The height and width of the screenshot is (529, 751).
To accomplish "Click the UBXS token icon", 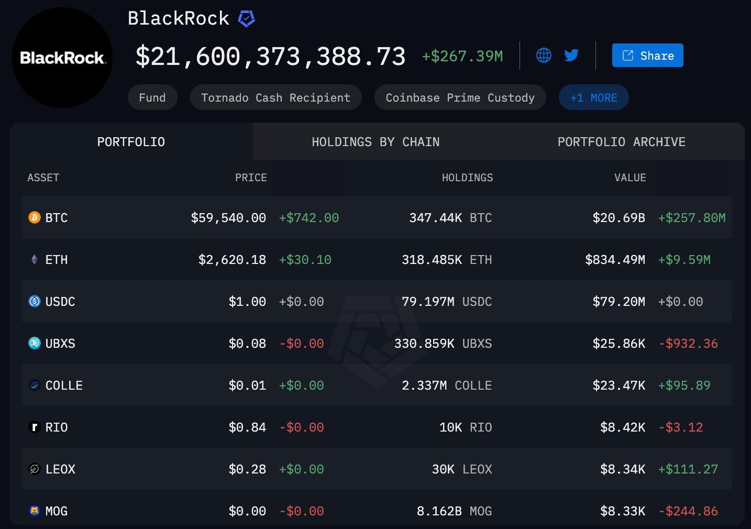I will coord(35,343).
